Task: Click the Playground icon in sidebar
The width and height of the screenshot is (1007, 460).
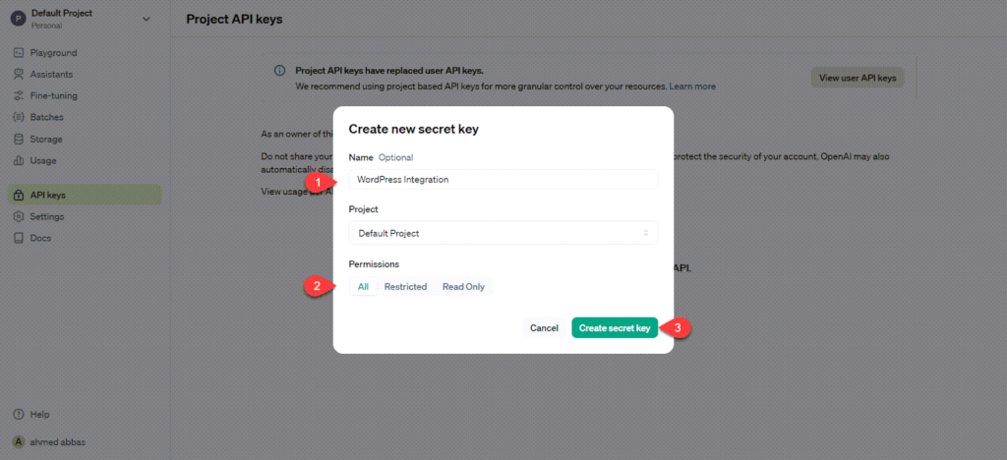Action: pos(20,53)
